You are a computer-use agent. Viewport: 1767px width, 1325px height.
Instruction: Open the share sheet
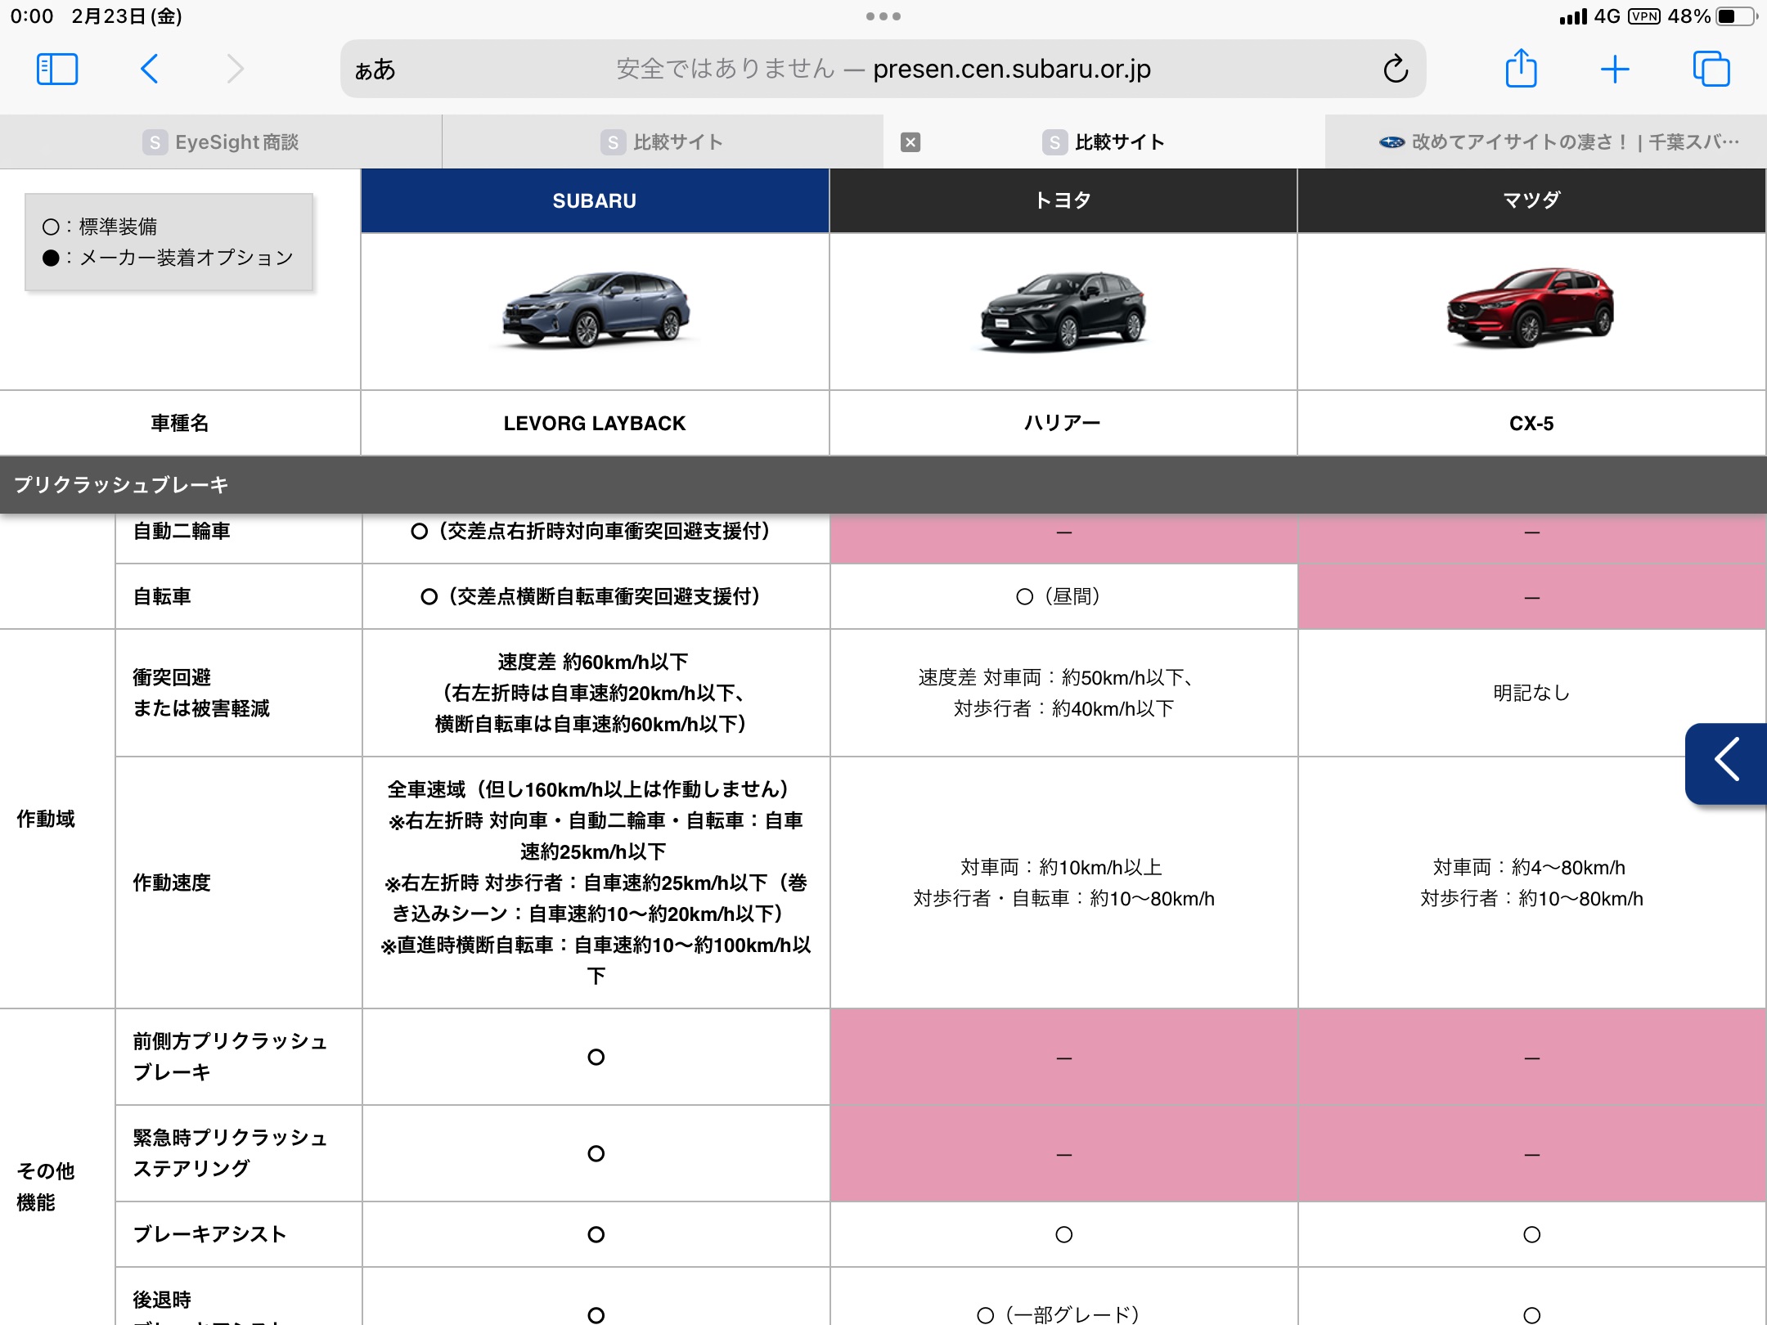point(1522,68)
